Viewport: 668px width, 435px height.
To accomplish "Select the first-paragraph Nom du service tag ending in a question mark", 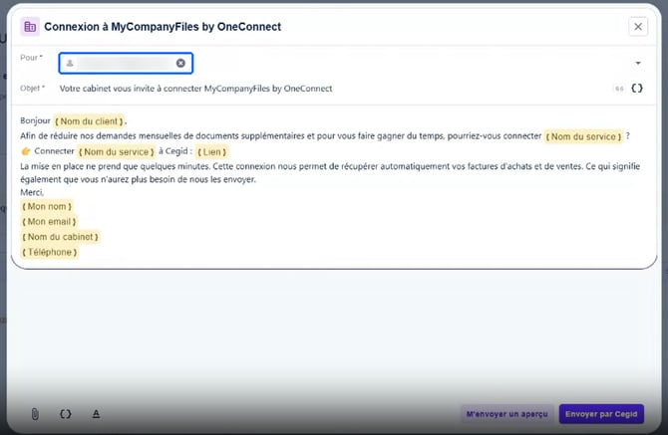I will pyautogui.click(x=583, y=136).
